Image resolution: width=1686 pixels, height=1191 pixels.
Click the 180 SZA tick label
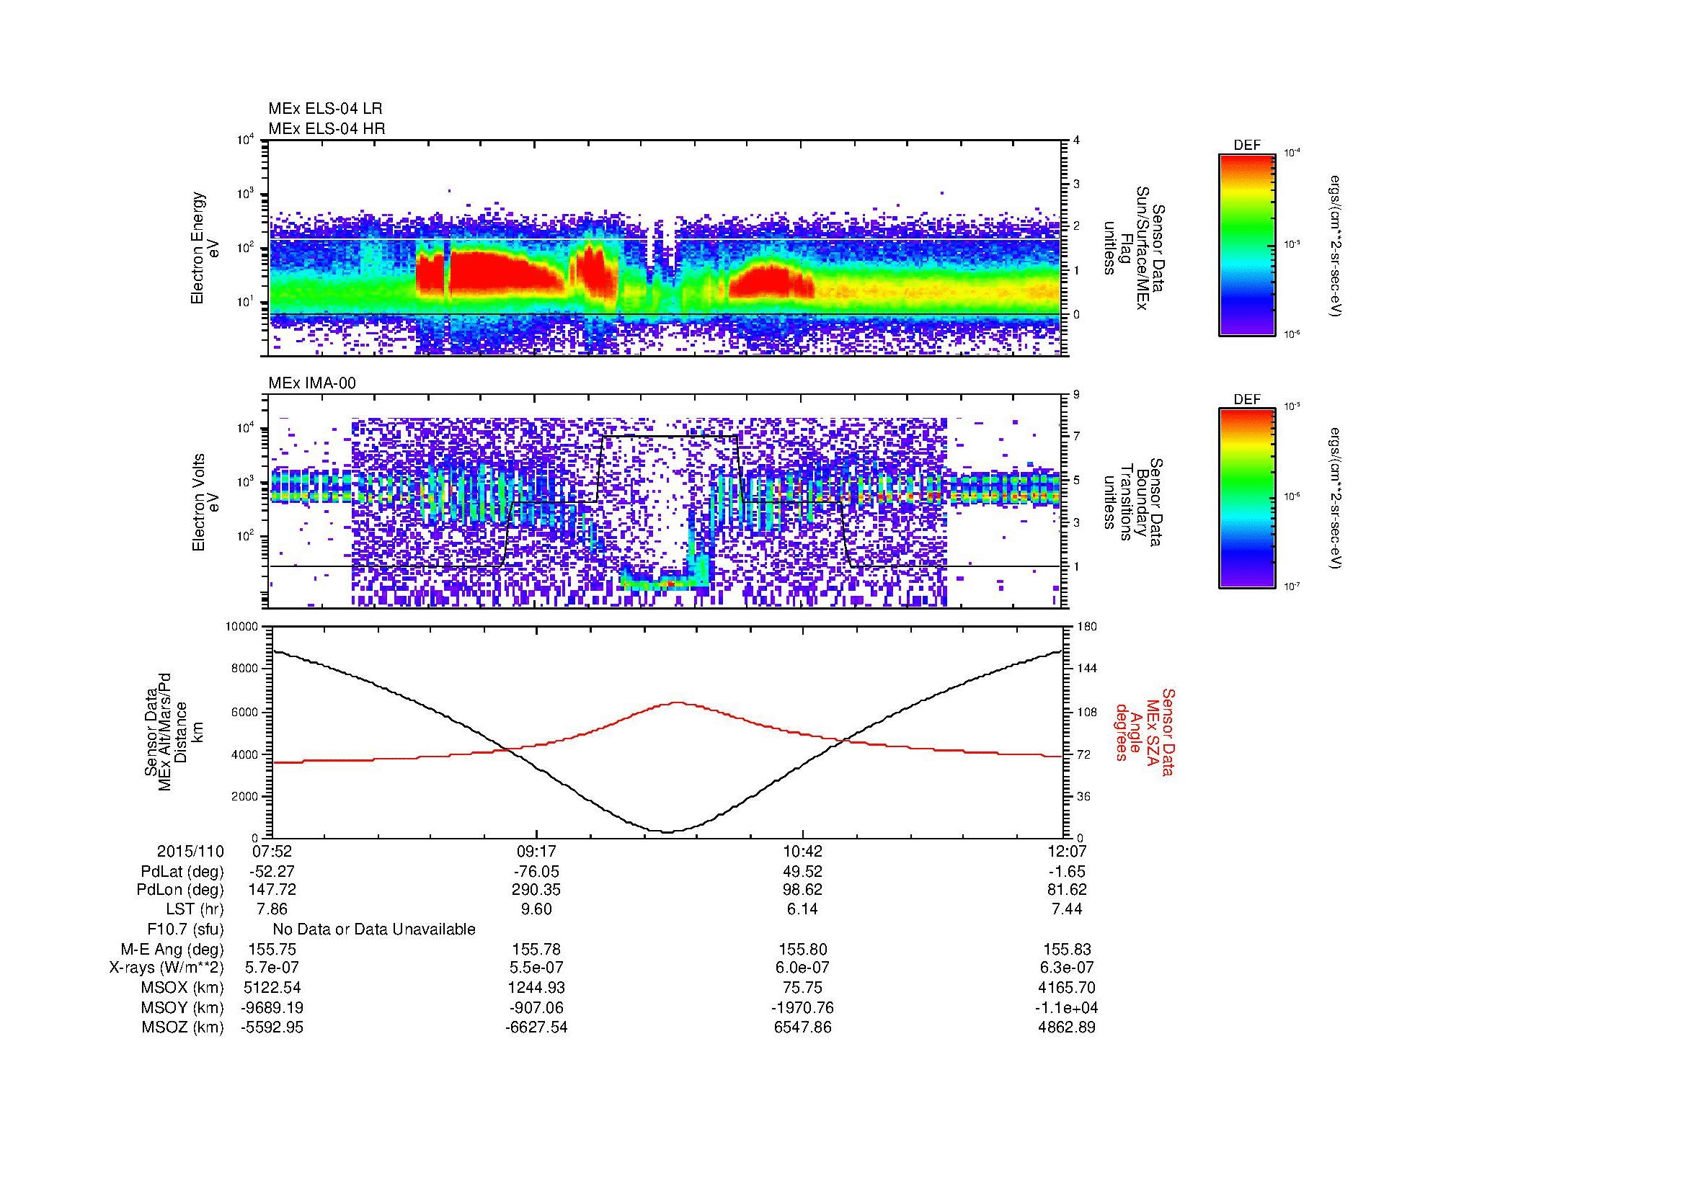(x=1088, y=627)
